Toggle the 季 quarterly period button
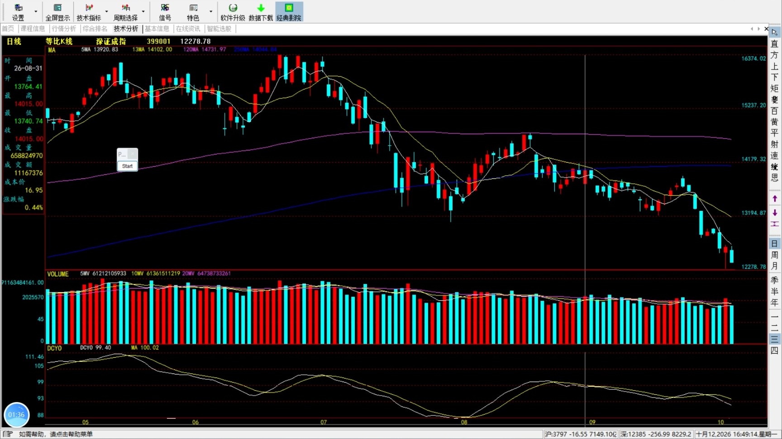Image resolution: width=782 pixels, height=439 pixels. pyautogui.click(x=774, y=280)
